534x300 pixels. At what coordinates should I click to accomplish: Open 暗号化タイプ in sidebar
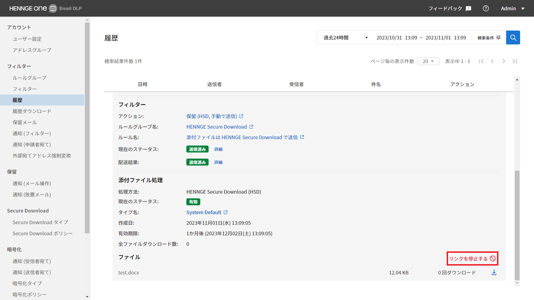27,283
